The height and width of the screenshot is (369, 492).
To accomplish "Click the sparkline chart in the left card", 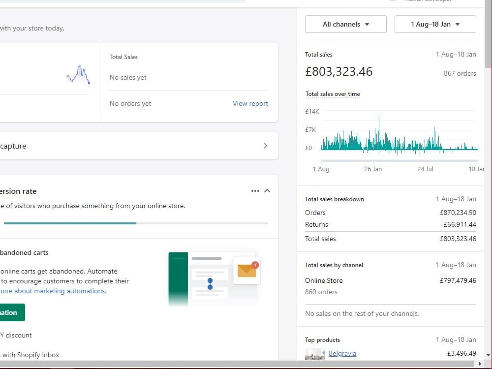I will [78, 75].
